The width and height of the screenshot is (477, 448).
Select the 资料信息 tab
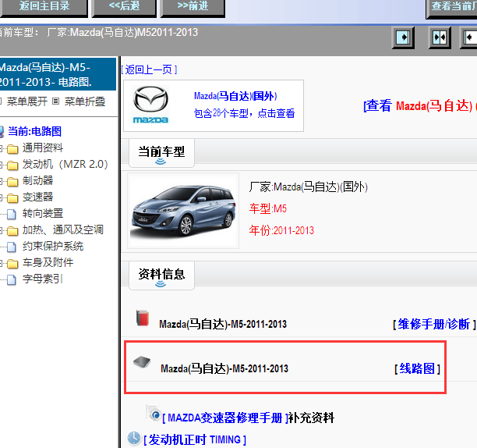coord(161,275)
